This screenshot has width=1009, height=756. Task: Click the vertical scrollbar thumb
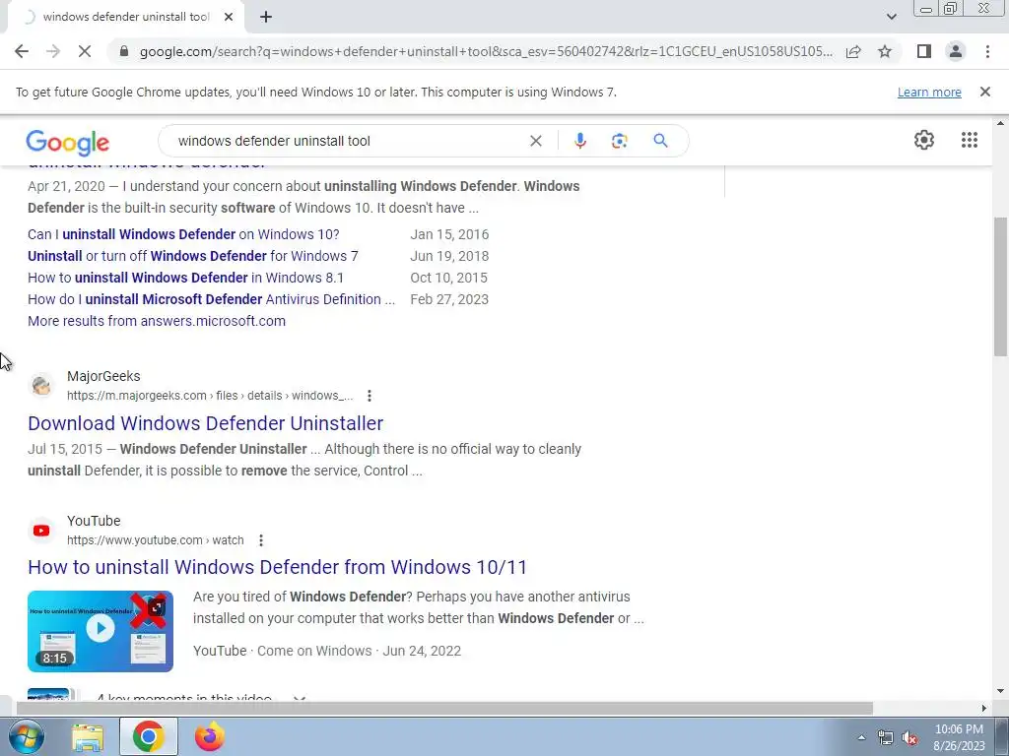(1001, 286)
